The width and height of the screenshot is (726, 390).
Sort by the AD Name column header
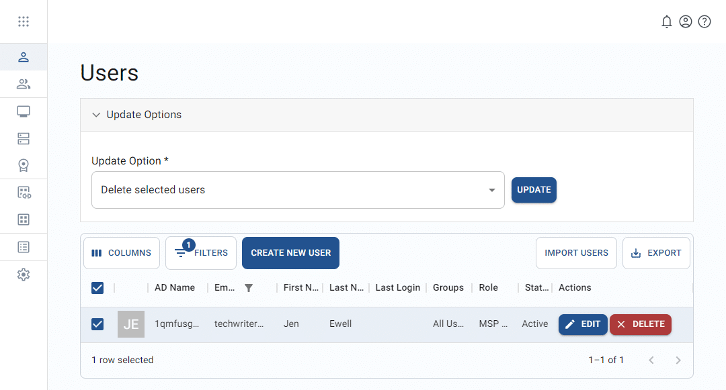(x=175, y=288)
